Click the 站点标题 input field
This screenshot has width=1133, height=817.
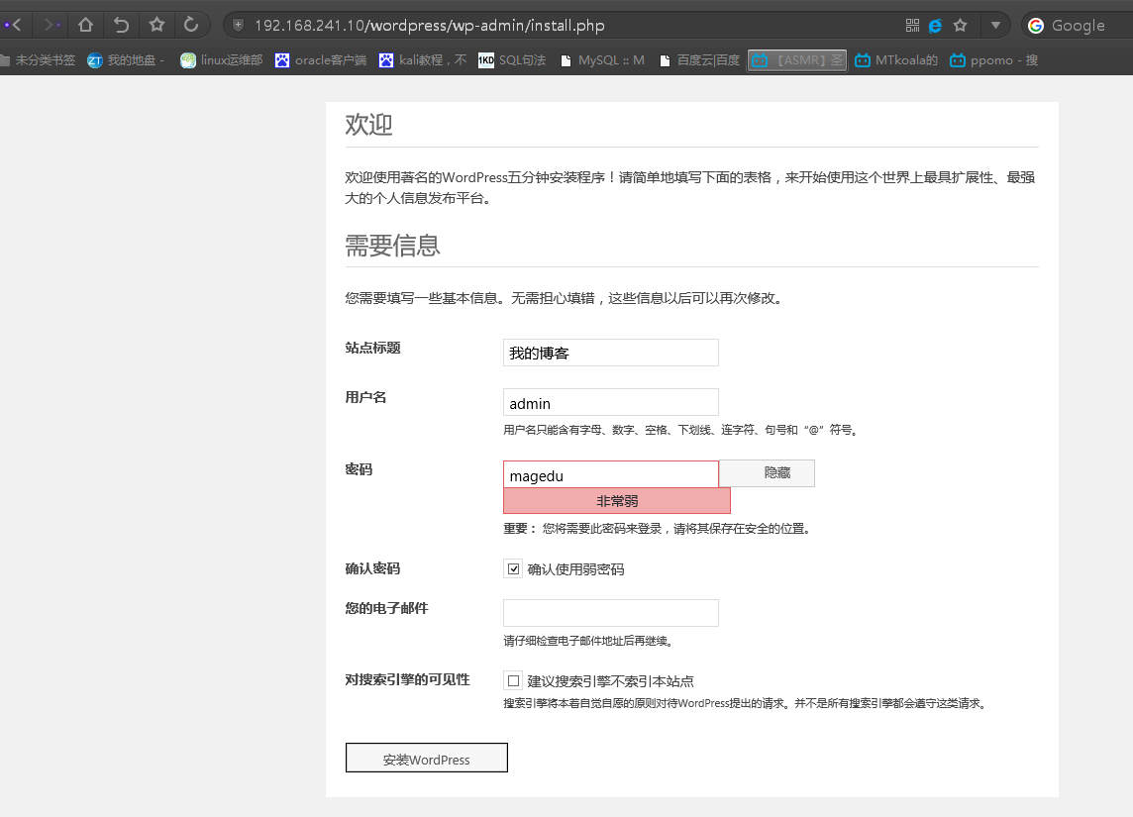tap(611, 353)
